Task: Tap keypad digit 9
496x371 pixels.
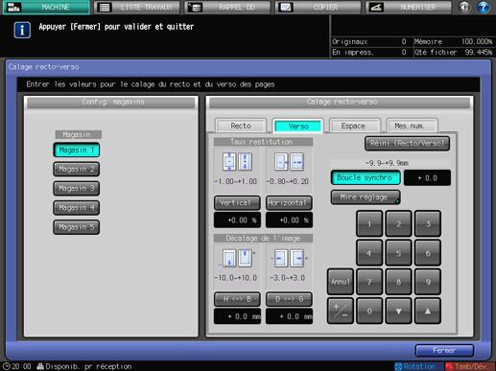Action: pyautogui.click(x=428, y=282)
